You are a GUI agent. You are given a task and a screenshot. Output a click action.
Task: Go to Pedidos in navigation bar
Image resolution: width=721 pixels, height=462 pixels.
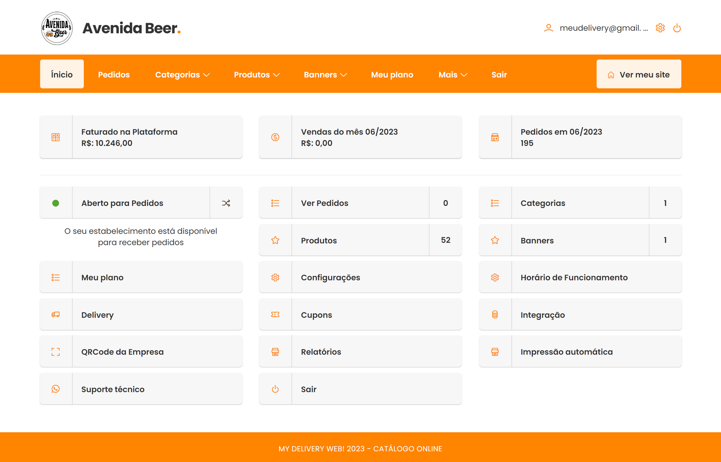(x=114, y=75)
